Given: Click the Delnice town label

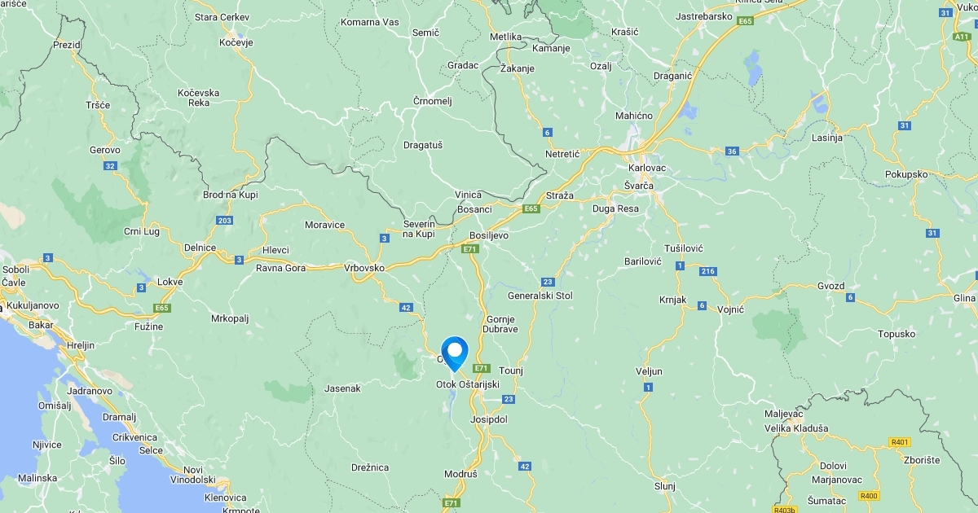Looking at the screenshot, I should click(x=200, y=248).
